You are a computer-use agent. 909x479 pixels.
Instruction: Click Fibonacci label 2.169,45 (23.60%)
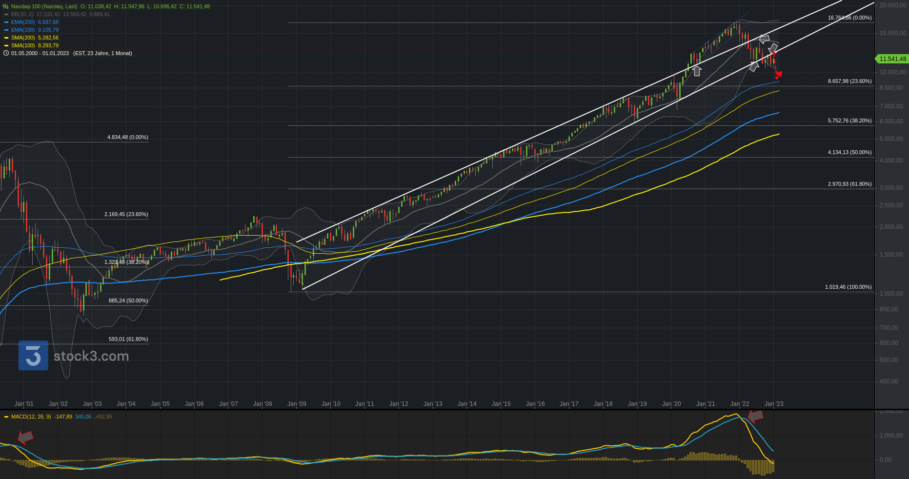[126, 214]
